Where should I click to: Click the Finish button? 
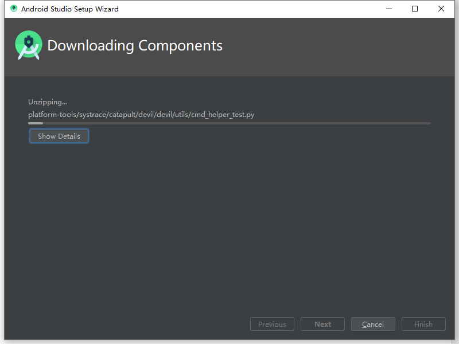[x=423, y=324]
